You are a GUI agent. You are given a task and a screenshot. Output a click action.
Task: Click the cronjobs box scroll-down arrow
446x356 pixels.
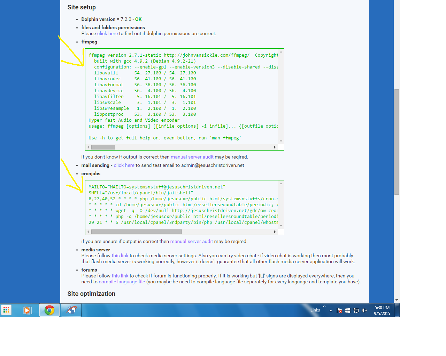[281, 226]
